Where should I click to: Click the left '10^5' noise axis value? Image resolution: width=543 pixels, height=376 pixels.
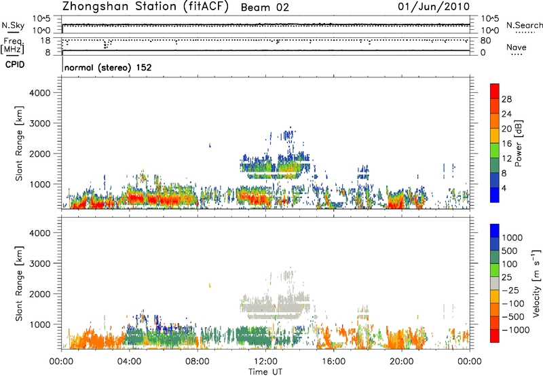tap(41, 19)
